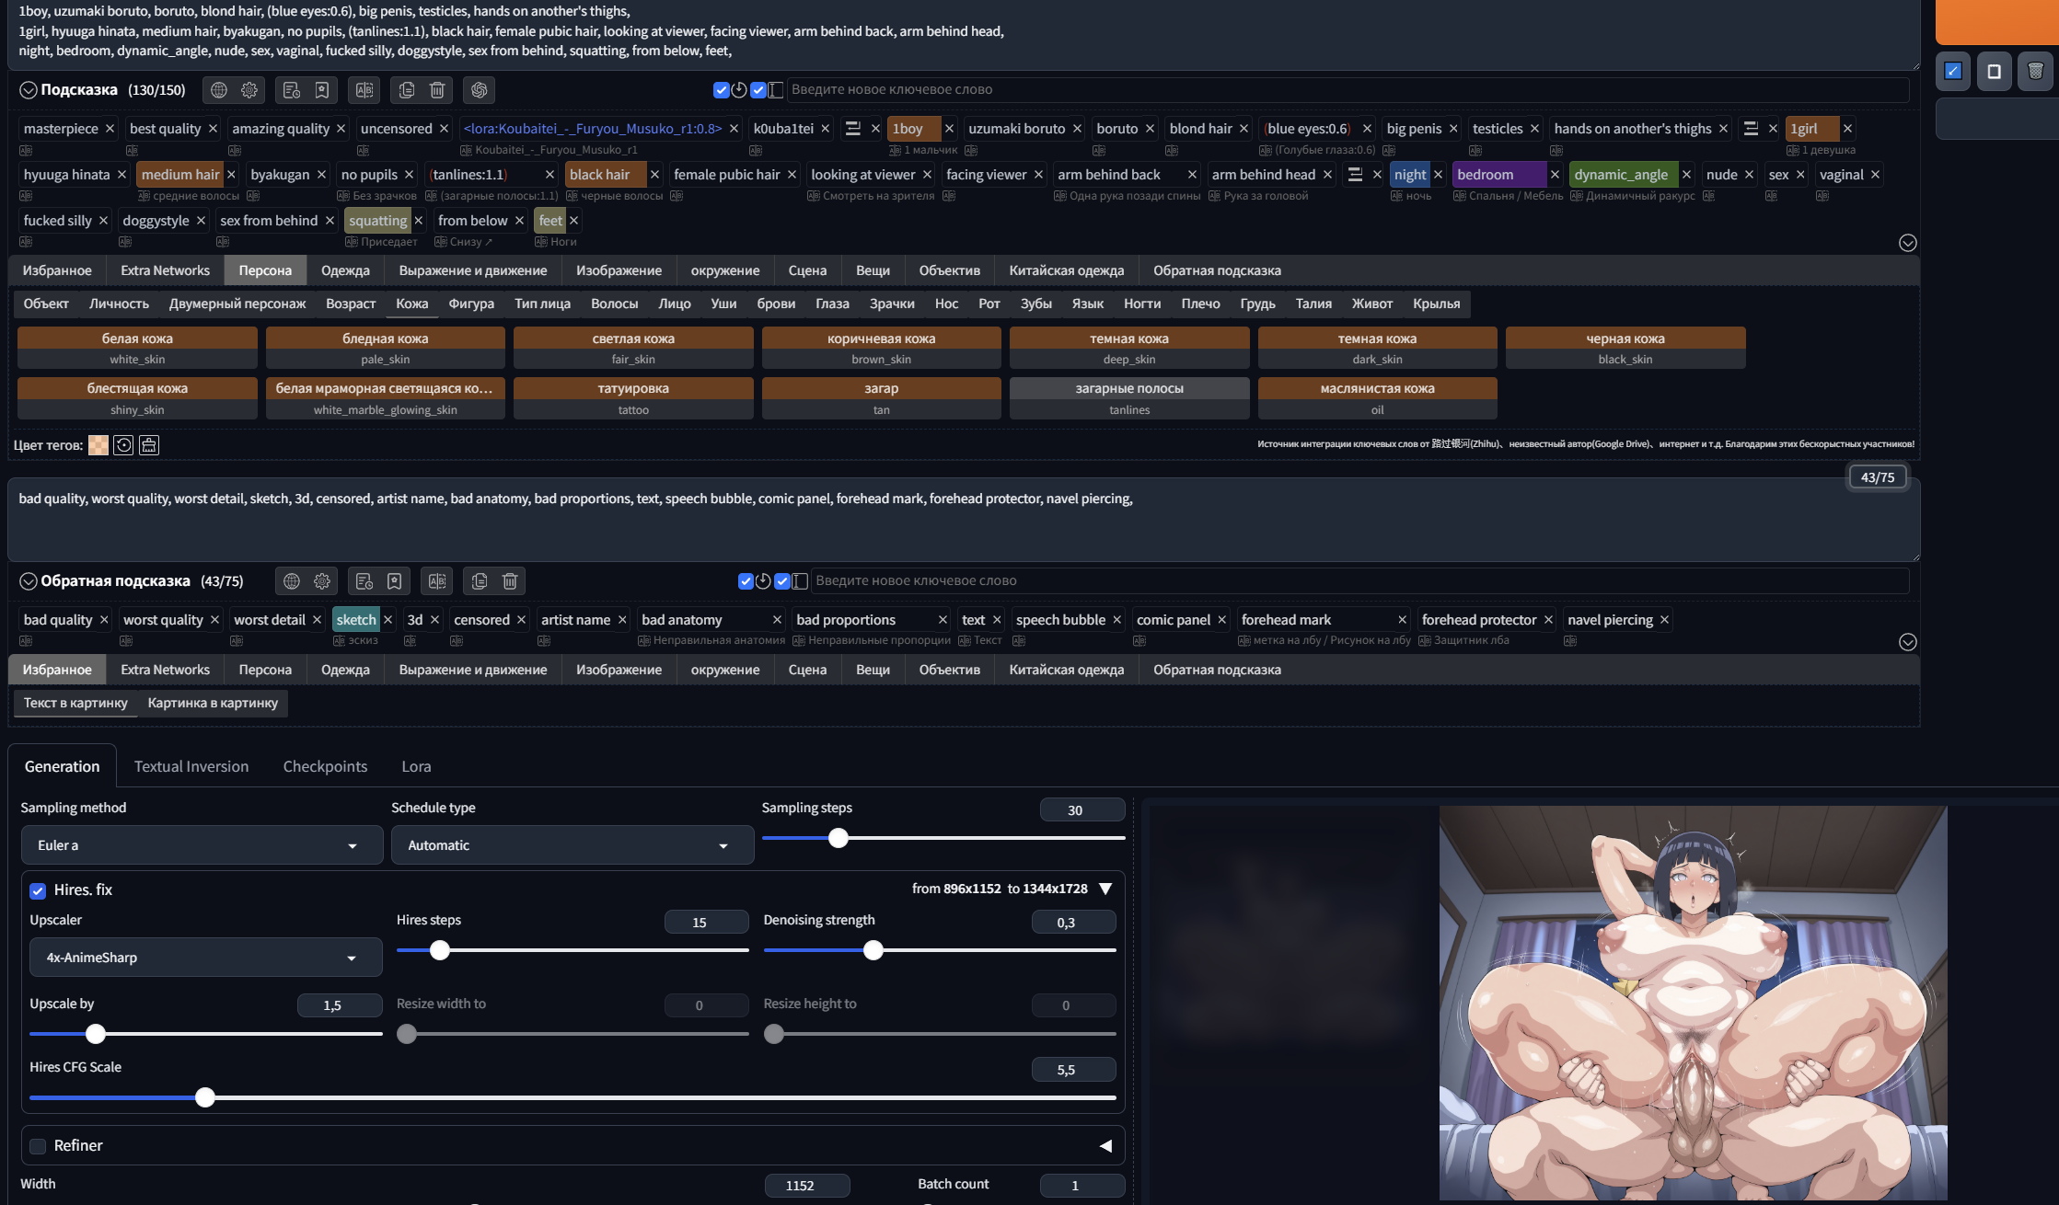Collapse the Hires. fix section triangle
This screenshot has width=2059, height=1205.
[1105, 889]
